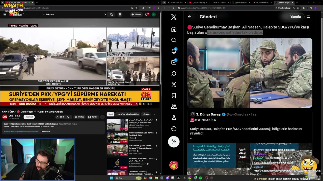The width and height of the screenshot is (323, 181).
Task: Open X account avatar at sidebar bottom
Action: pos(174,165)
